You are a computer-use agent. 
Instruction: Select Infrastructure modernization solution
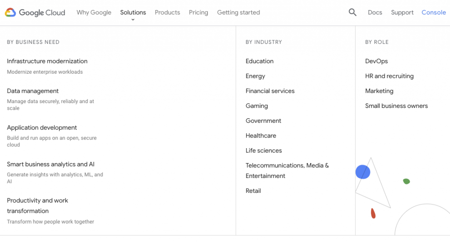pyautogui.click(x=47, y=61)
